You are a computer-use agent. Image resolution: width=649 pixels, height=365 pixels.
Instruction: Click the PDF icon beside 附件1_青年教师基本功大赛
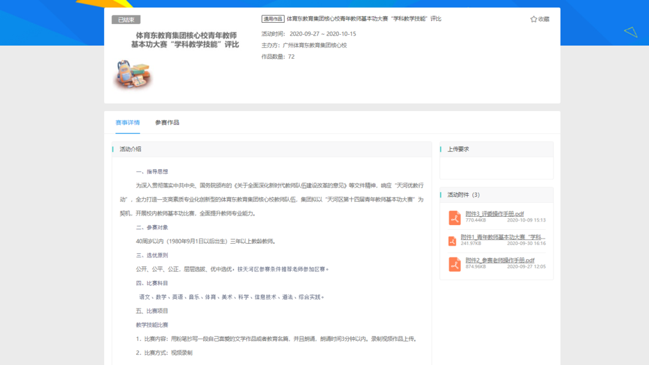point(454,240)
